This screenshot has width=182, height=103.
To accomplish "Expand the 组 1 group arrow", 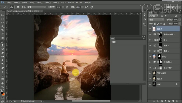I will click(x=153, y=40).
